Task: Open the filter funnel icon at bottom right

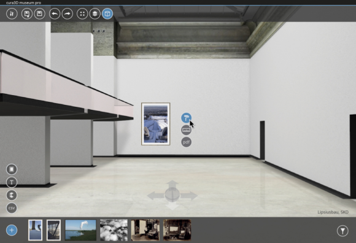Action: [x=342, y=231]
